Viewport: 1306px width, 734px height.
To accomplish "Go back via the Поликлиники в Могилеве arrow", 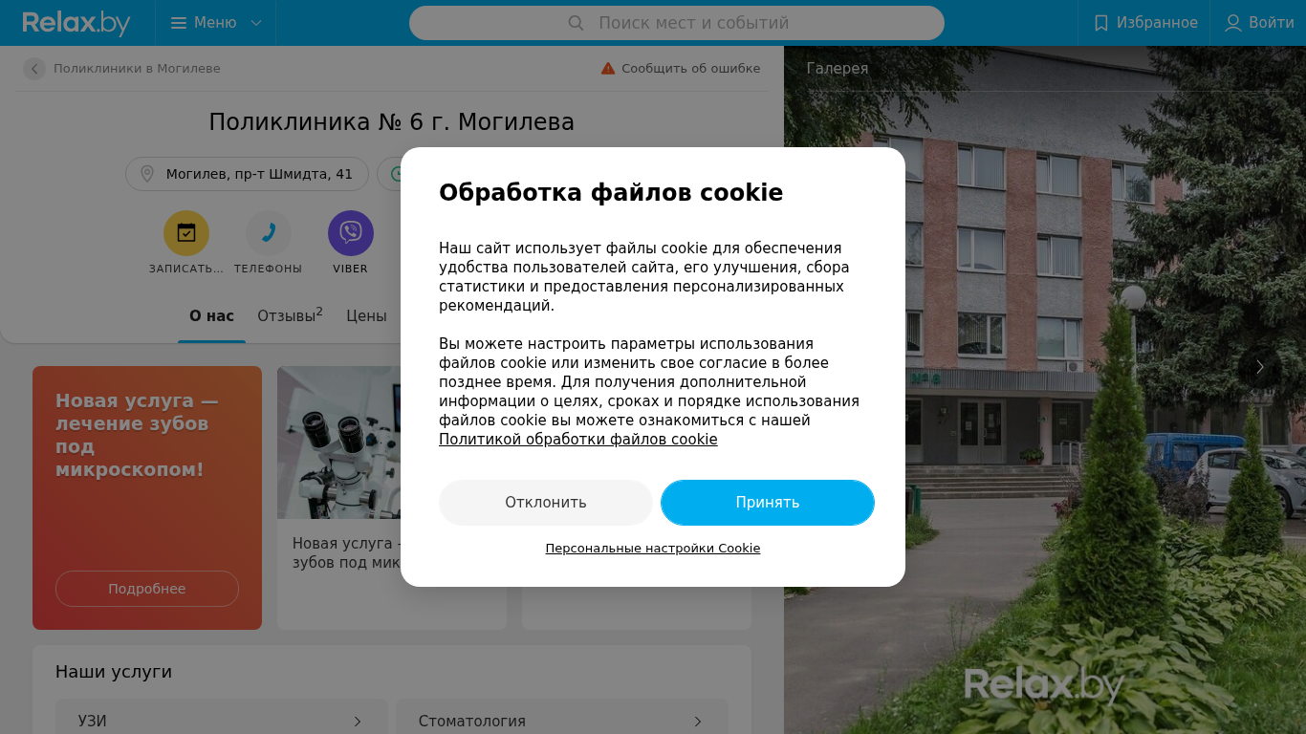I will 34,69.
